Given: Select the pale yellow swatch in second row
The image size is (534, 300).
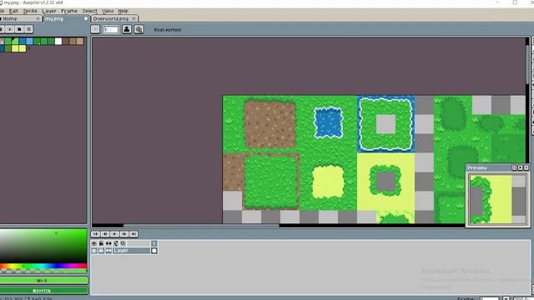Looking at the screenshot, I should 15,48.
